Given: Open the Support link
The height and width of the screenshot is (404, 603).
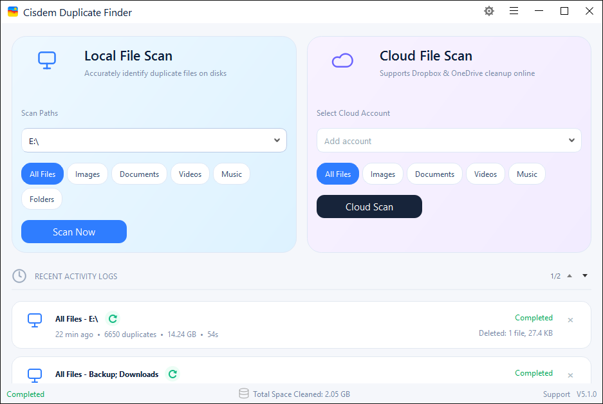Looking at the screenshot, I should tap(556, 394).
